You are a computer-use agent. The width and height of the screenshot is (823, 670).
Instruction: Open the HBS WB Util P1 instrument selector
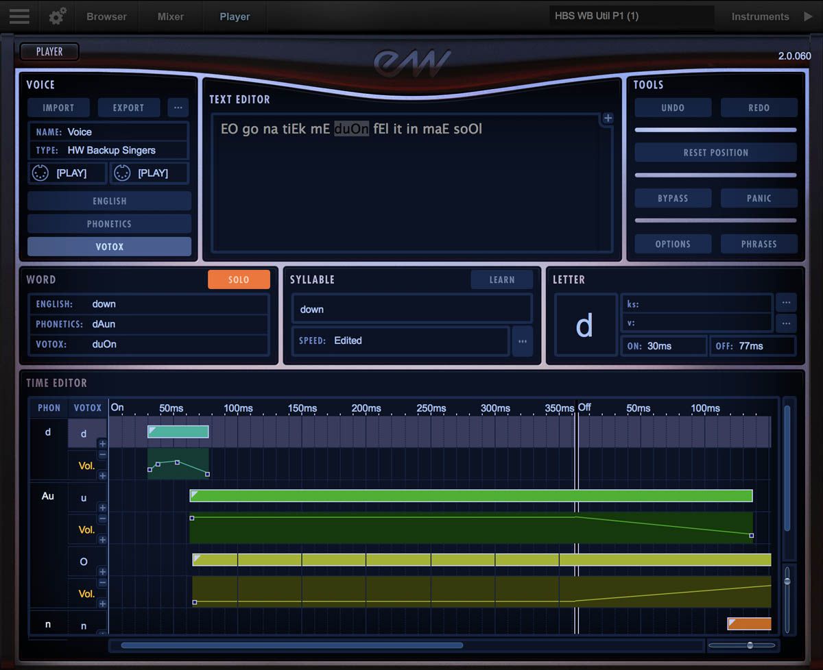coord(632,16)
